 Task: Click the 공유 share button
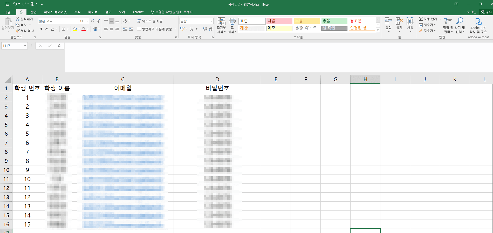point(486,12)
